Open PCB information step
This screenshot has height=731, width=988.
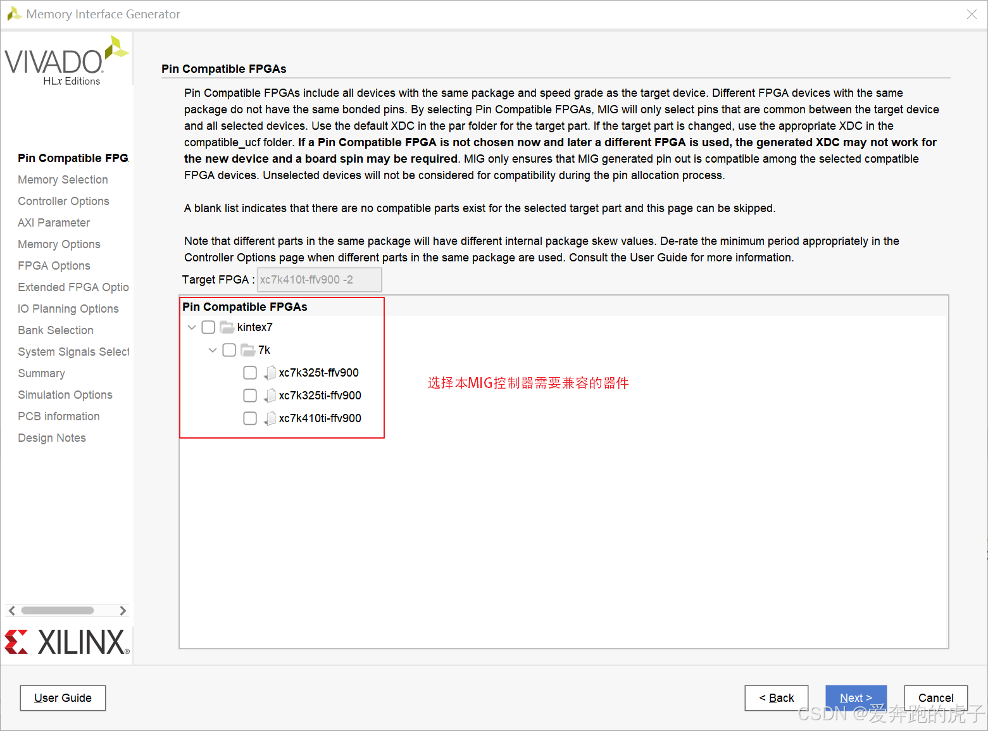[x=59, y=416]
